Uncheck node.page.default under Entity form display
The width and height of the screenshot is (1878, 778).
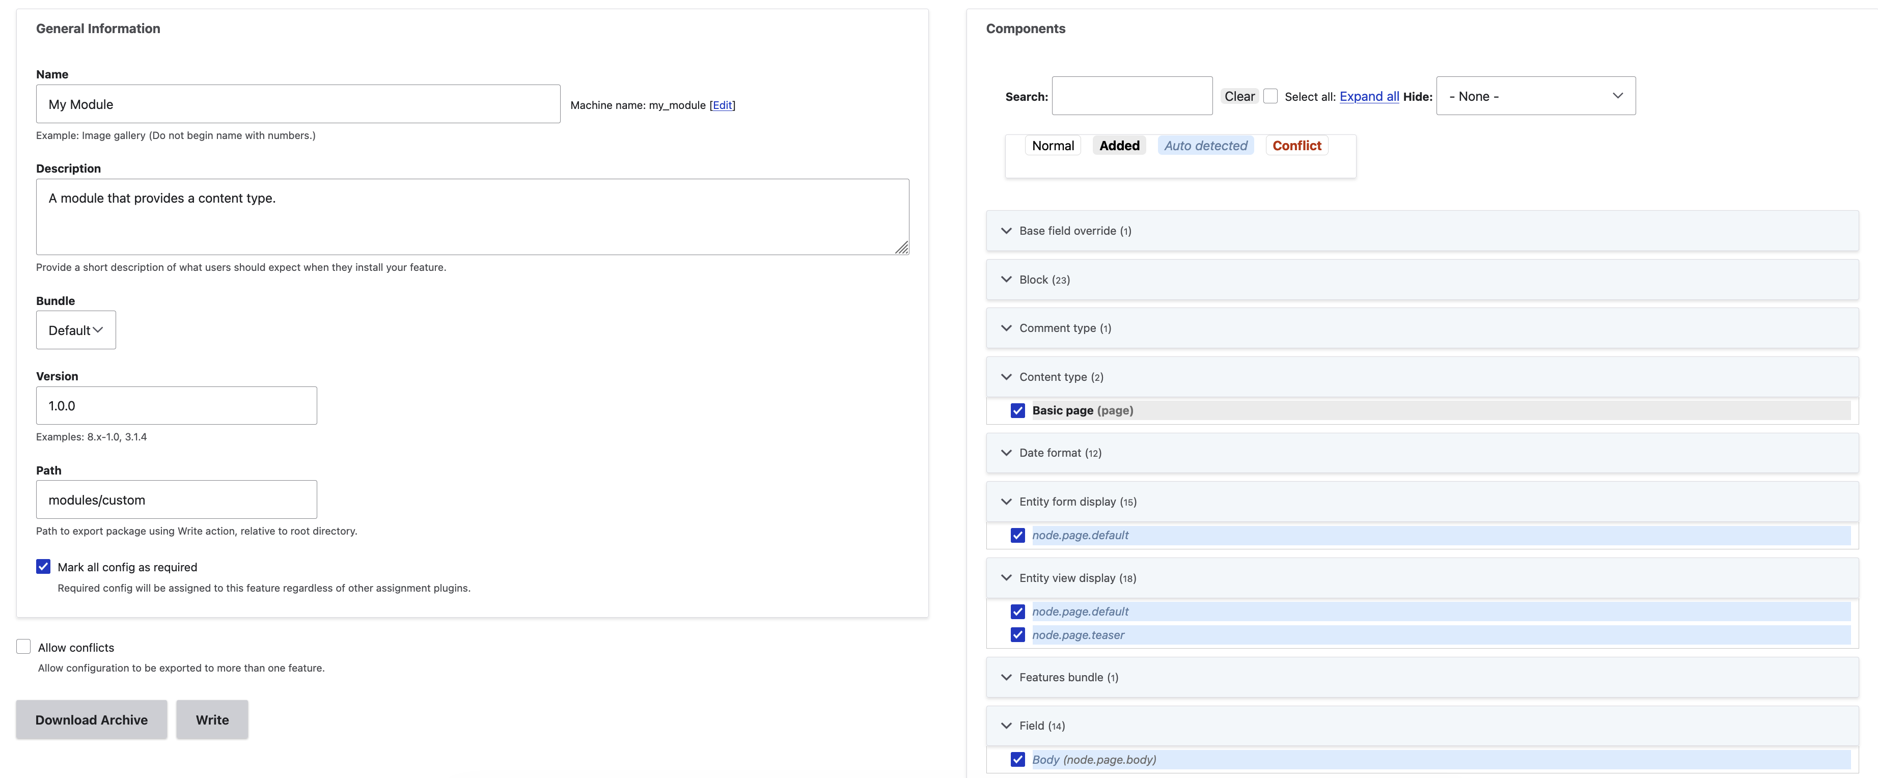coord(1018,535)
